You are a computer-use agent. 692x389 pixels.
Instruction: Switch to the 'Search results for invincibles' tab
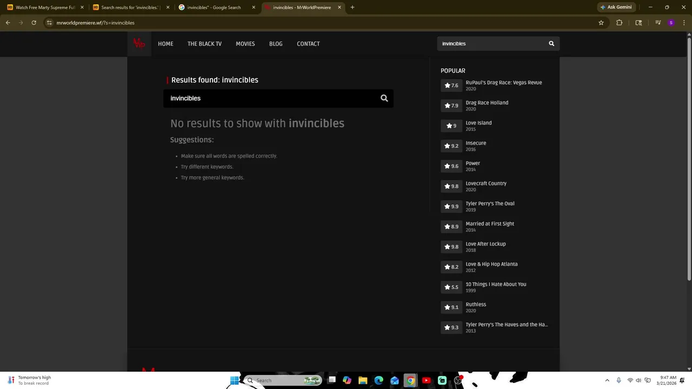131,8
